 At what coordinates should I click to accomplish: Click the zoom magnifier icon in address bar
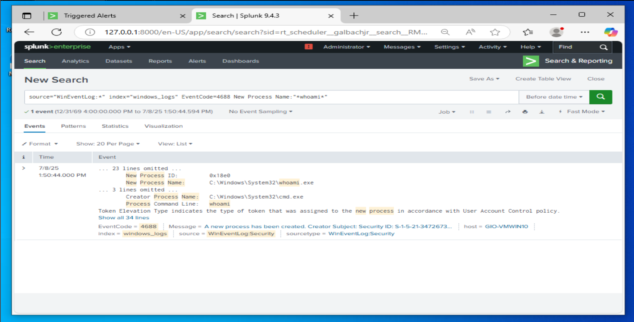[x=445, y=32]
